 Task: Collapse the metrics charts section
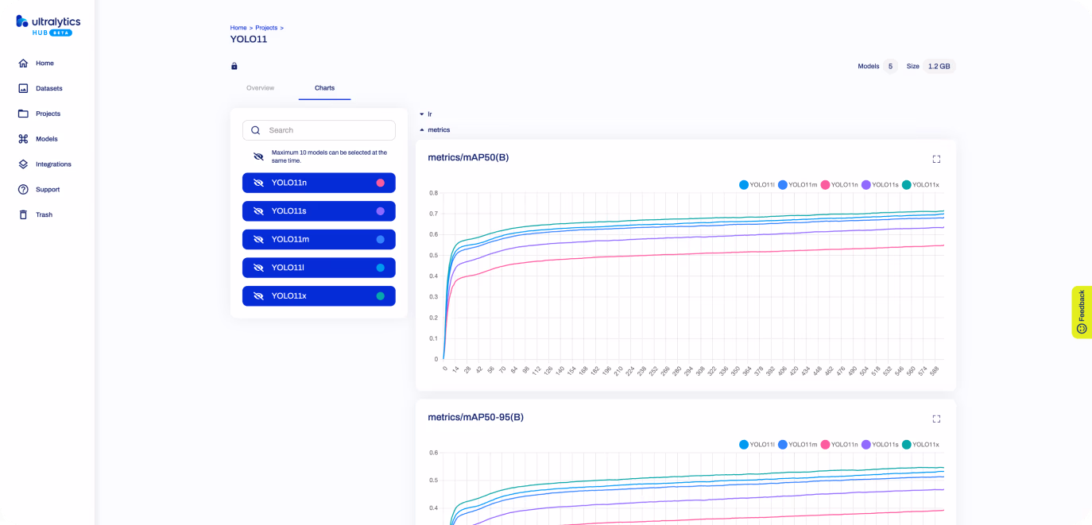(434, 129)
